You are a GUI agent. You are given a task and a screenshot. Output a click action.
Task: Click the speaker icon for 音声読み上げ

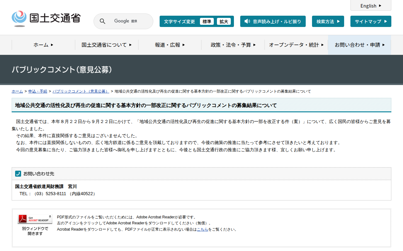247,21
